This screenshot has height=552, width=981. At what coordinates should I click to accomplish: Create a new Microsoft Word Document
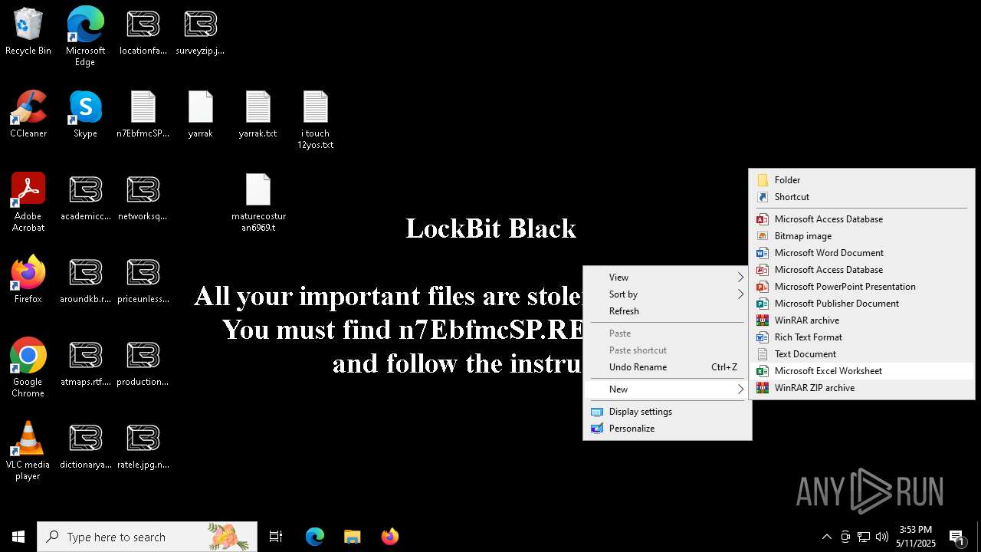tap(862, 253)
